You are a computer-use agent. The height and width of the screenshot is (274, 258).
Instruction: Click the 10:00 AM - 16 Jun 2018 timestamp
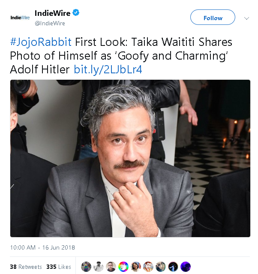click(x=42, y=247)
